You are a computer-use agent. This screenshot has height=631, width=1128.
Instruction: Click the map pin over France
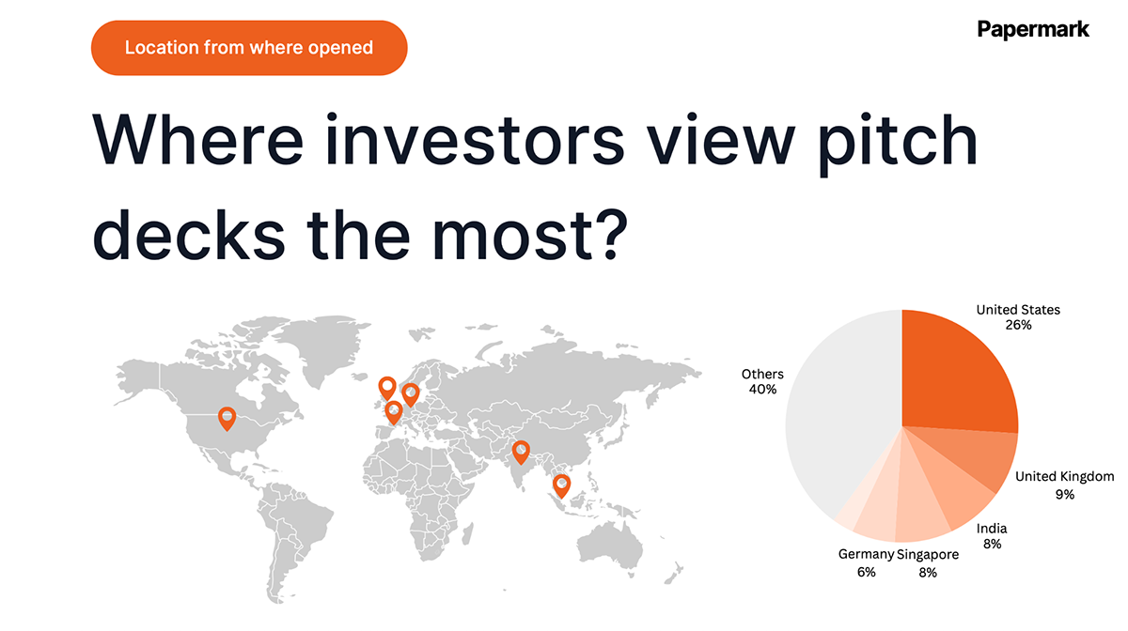[394, 411]
